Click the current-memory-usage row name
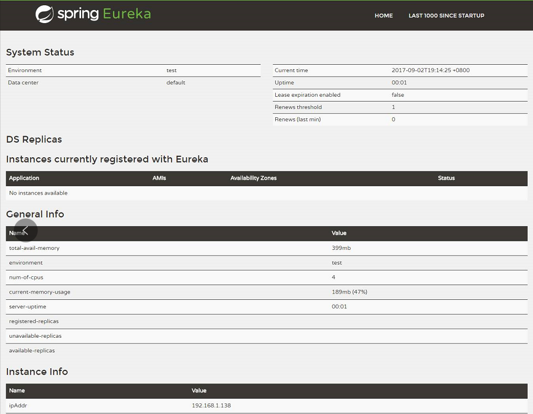The image size is (533, 414). 40,292
